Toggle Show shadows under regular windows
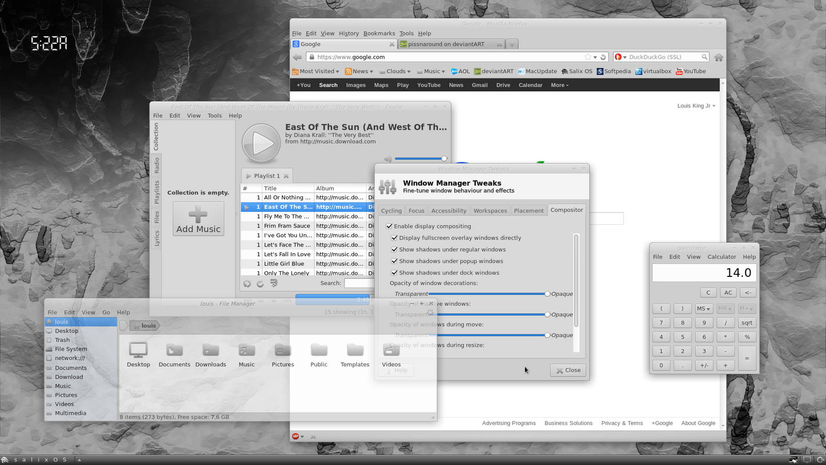This screenshot has height=465, width=826. click(394, 250)
